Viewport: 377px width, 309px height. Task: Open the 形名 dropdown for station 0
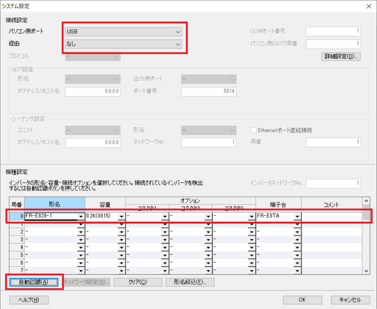tap(81, 216)
